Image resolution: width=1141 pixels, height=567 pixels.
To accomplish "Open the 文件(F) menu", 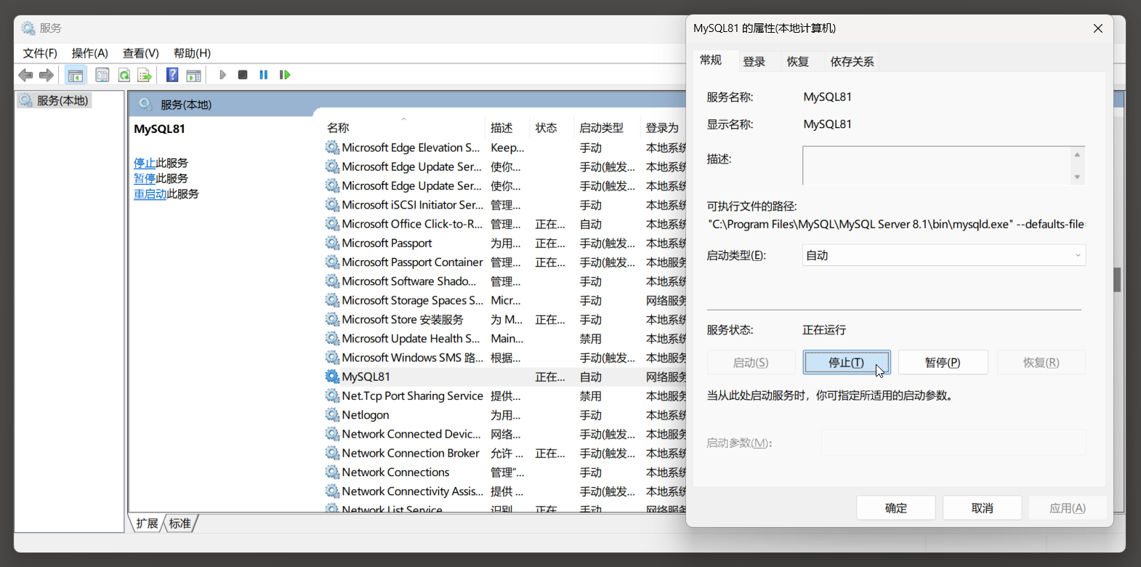I will 40,53.
